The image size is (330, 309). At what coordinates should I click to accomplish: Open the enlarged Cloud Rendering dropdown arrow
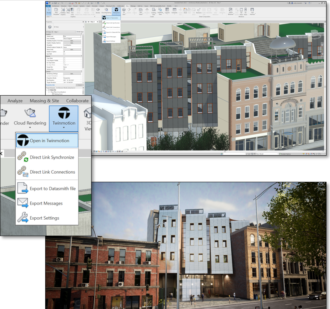30,128
